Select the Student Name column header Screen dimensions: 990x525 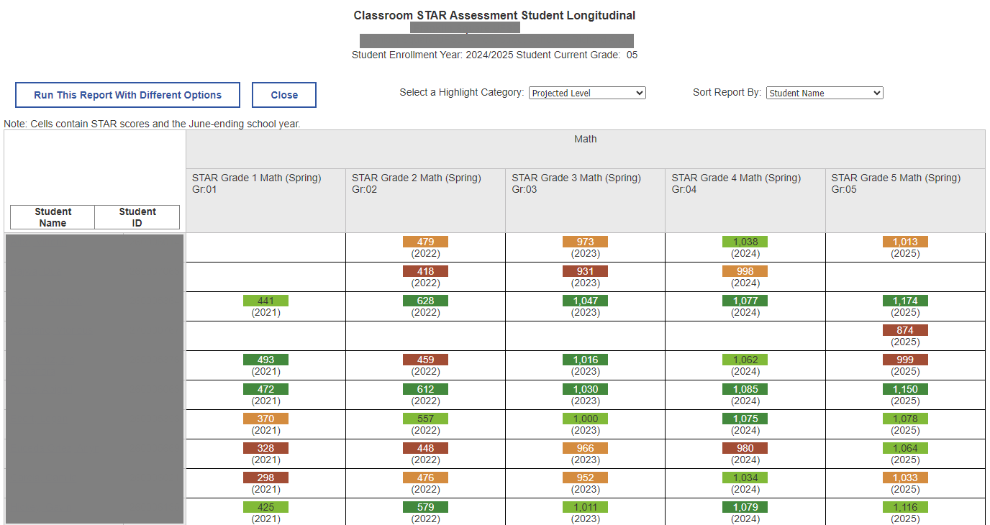click(x=53, y=217)
